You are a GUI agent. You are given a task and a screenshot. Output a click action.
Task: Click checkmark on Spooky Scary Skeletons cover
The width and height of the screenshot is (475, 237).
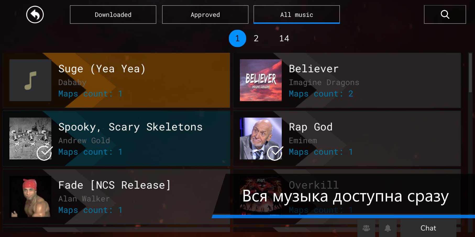pyautogui.click(x=44, y=153)
